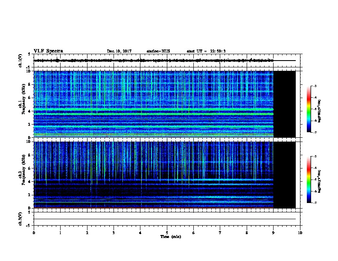The image size is (338, 261).
Task: Click the "station=HUS" label
Action: 158,51
